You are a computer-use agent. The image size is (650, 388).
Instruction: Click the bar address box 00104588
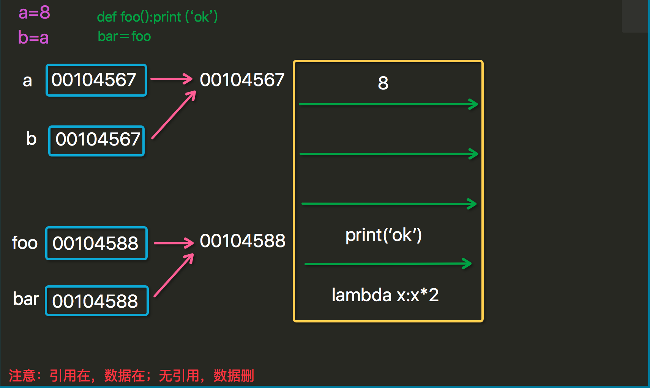click(97, 301)
